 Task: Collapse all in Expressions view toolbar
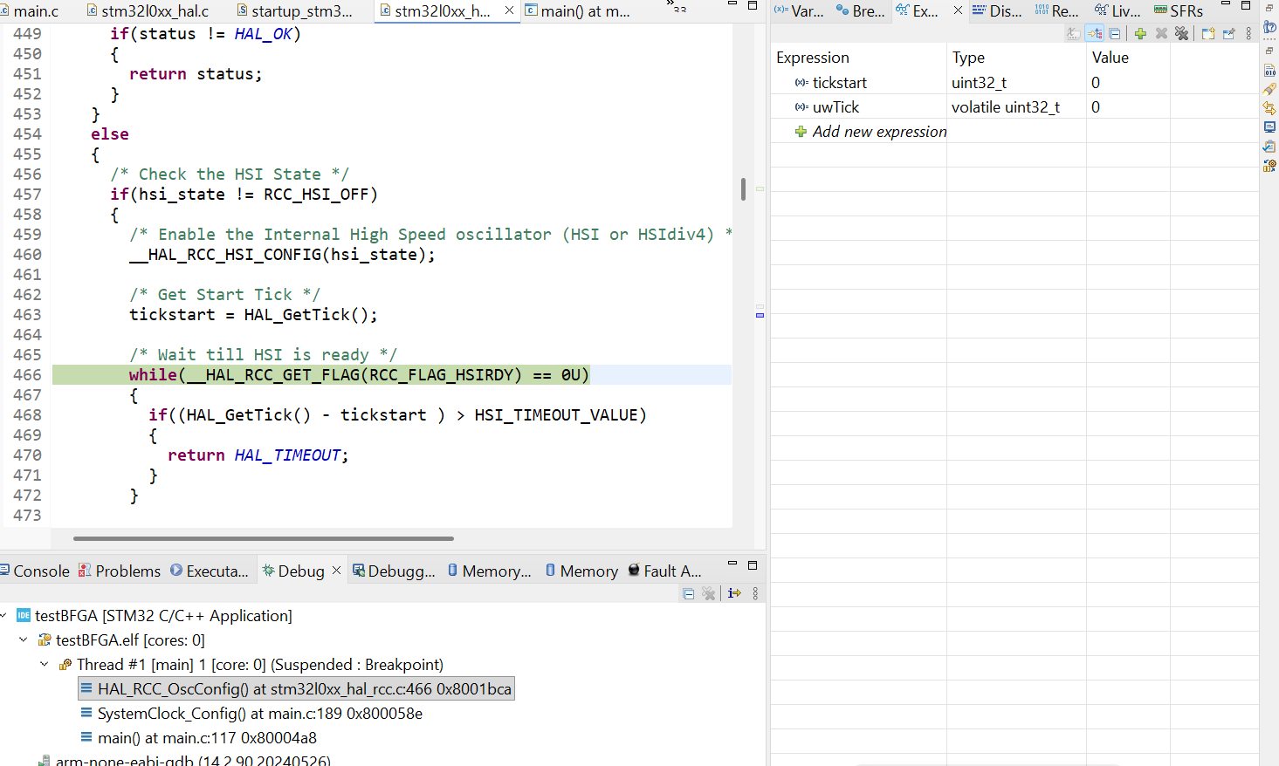pos(1115,33)
